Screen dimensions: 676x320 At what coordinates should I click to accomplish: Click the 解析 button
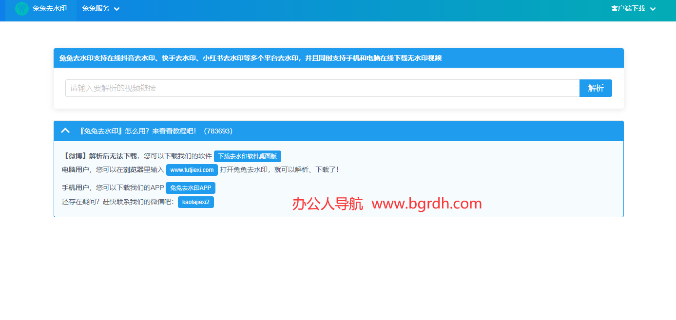pyautogui.click(x=596, y=88)
